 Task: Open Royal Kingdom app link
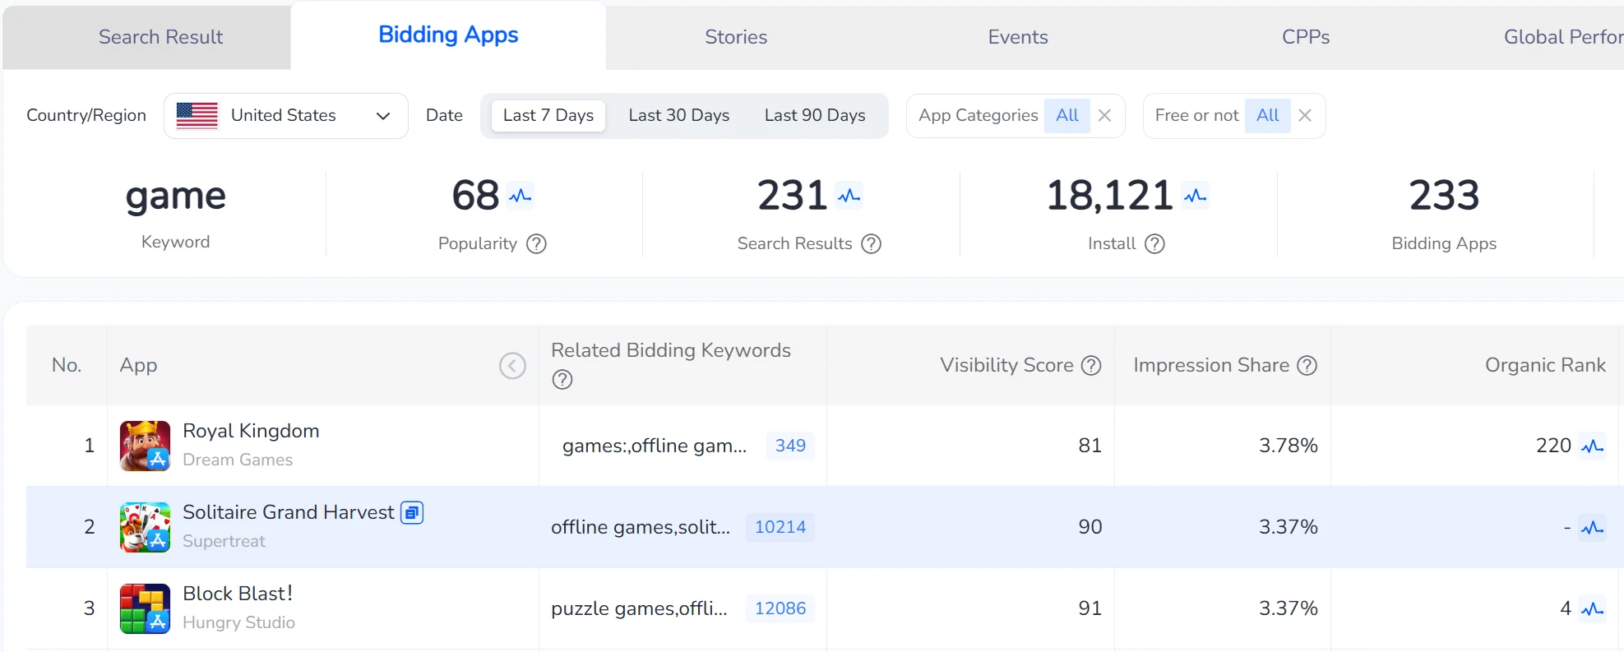click(251, 432)
